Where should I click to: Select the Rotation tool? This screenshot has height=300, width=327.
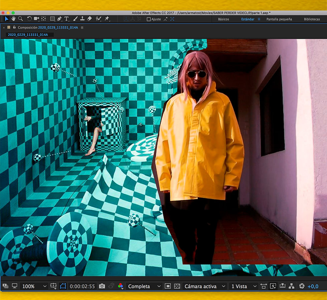coord(29,19)
